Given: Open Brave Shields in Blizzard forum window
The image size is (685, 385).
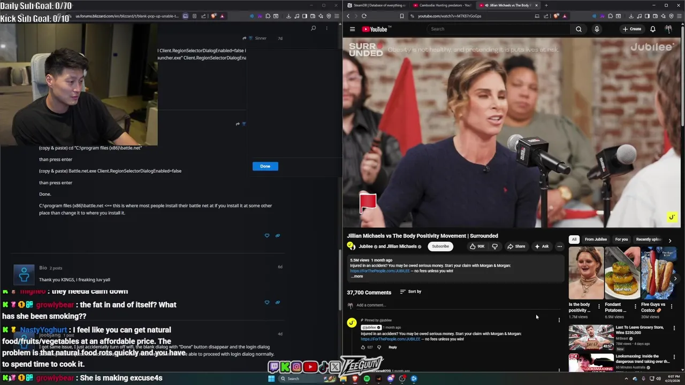Looking at the screenshot, I should [214, 16].
